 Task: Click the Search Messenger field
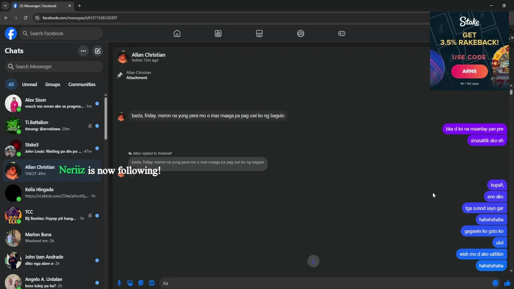click(x=54, y=67)
